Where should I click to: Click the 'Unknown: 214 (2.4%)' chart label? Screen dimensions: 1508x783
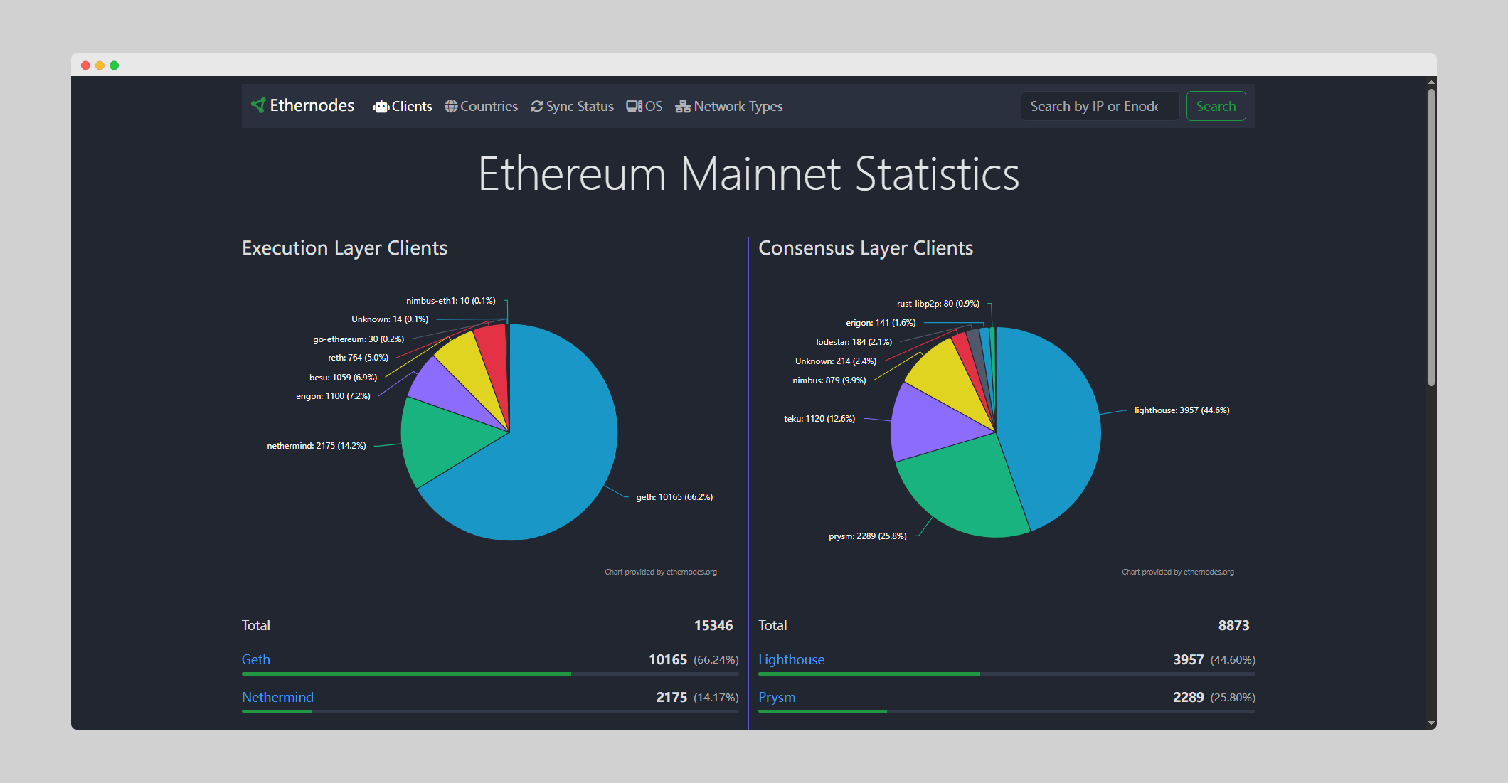click(836, 361)
